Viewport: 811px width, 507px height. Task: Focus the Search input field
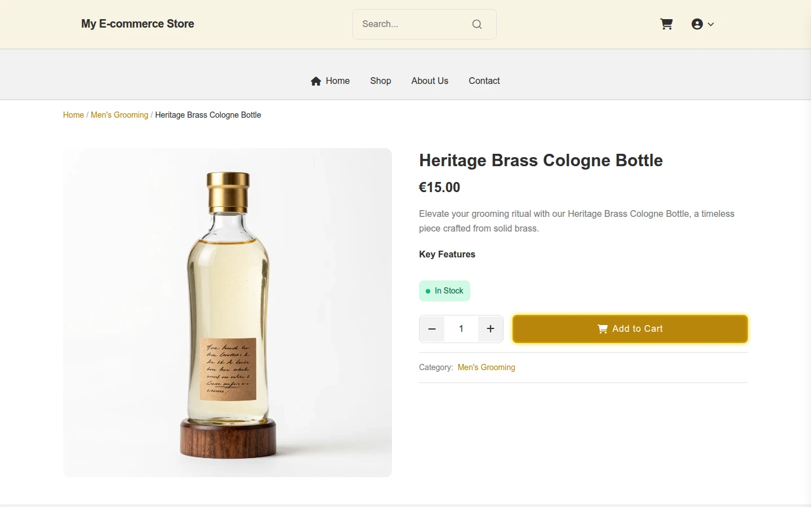click(x=414, y=24)
